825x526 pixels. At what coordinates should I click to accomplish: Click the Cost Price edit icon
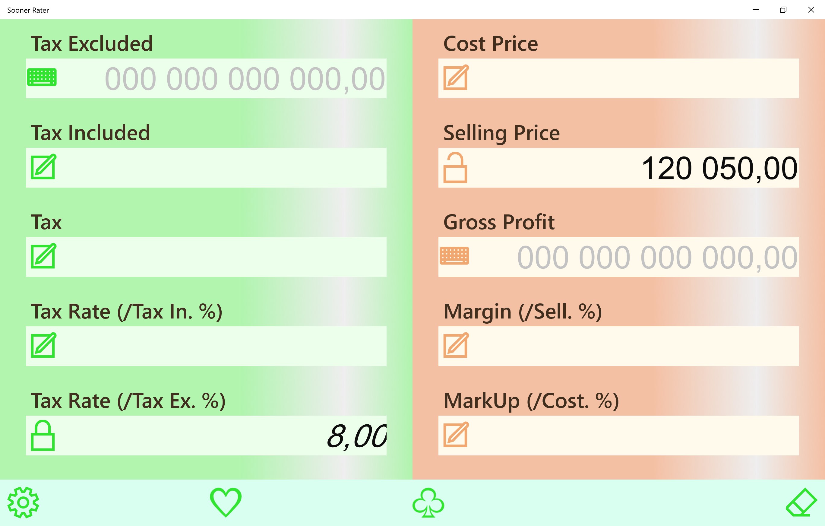[x=456, y=78]
